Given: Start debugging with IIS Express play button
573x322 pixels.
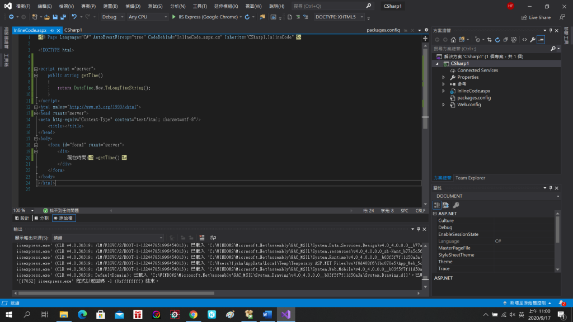Looking at the screenshot, I should pyautogui.click(x=173, y=17).
